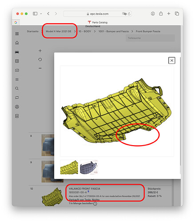Reset the diagram view

(40, 59)
